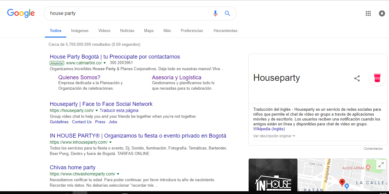The height and width of the screenshot is (194, 389).
Task: Click the 'house party' search input field
Action: [x=128, y=13]
